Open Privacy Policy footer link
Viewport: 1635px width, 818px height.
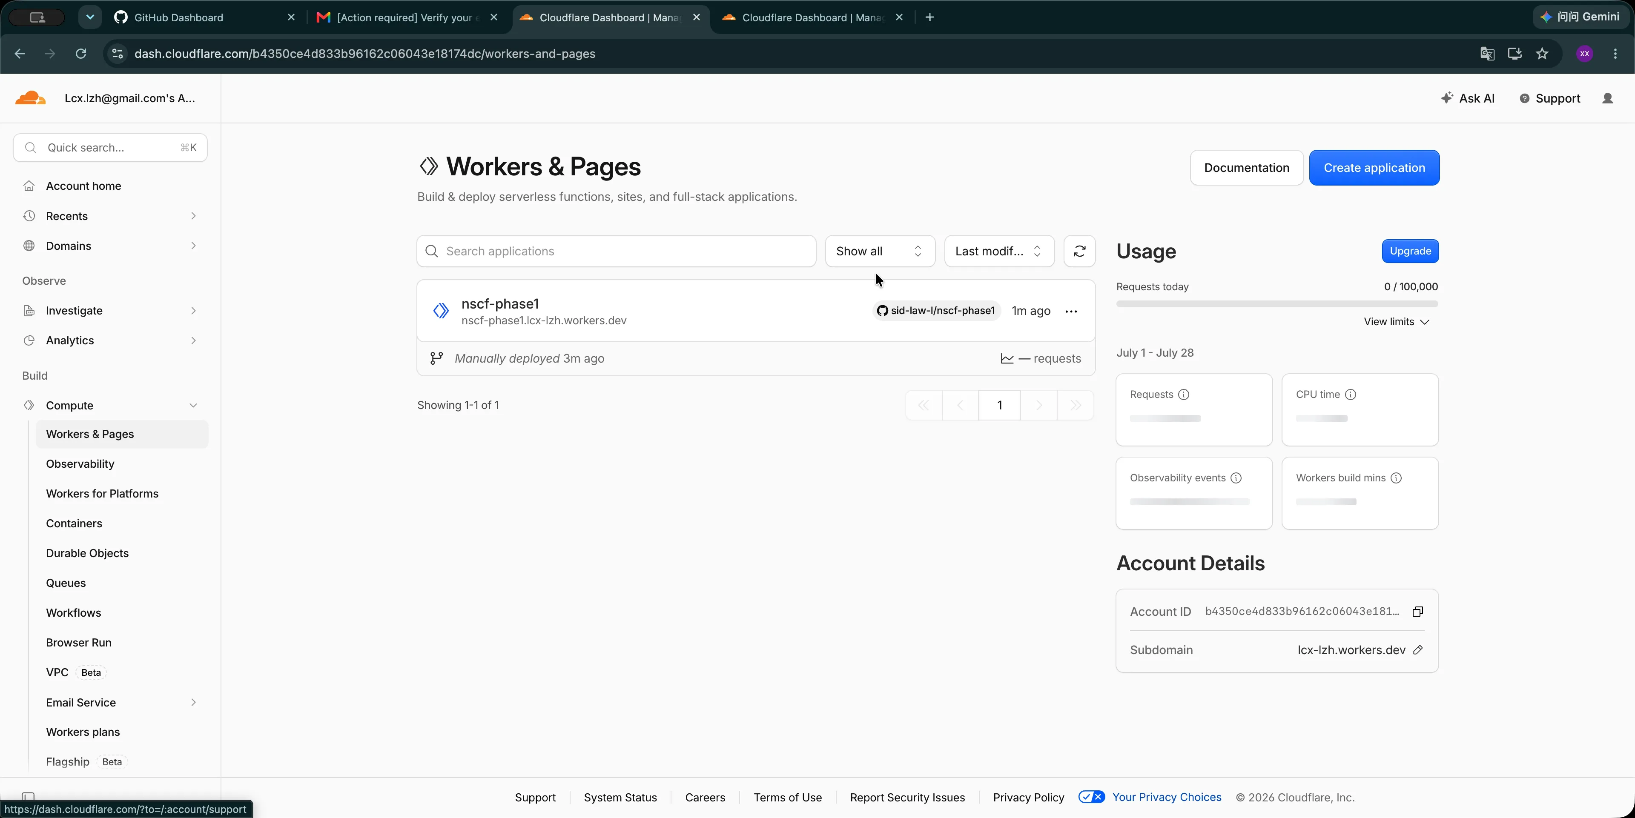point(1028,798)
